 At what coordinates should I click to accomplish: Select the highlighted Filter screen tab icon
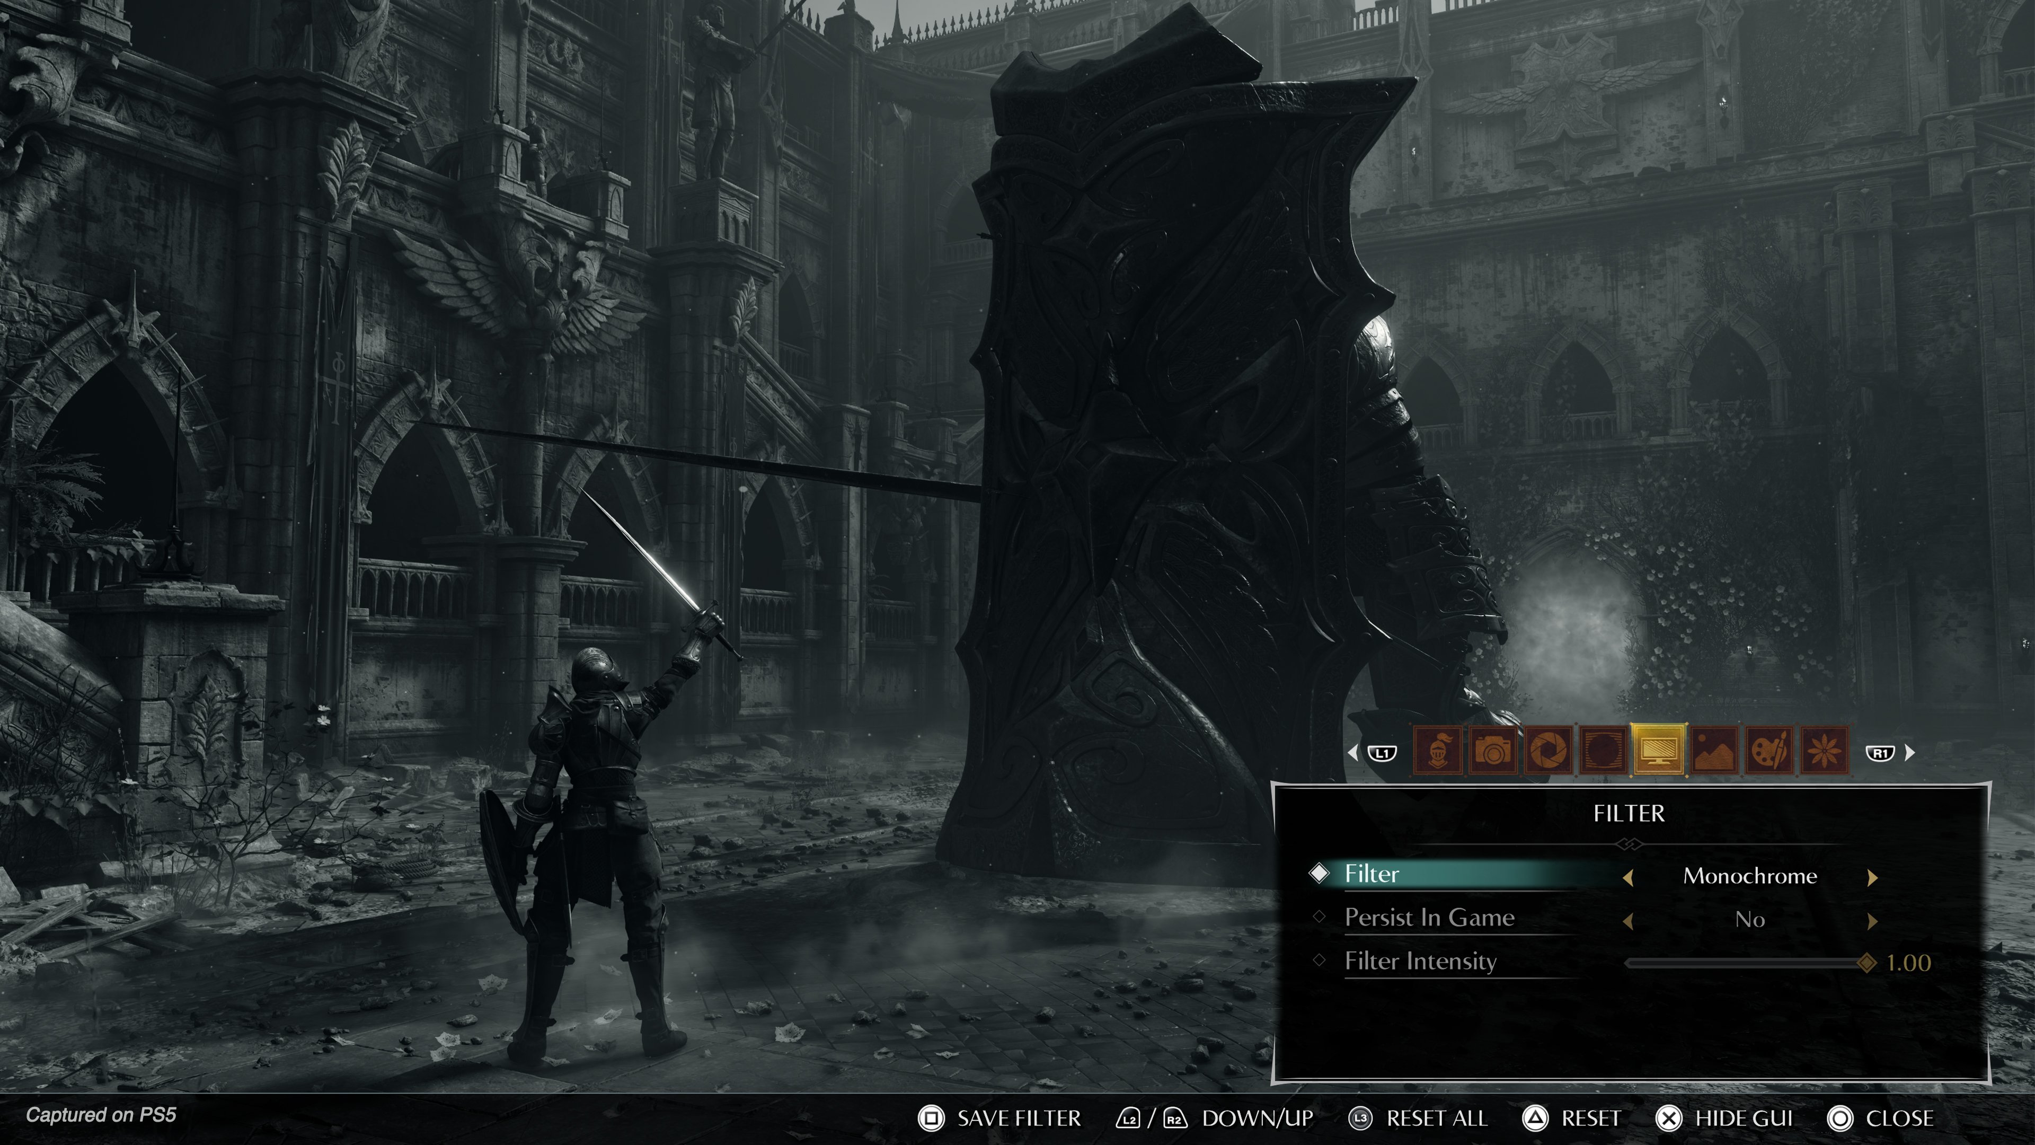1659,751
